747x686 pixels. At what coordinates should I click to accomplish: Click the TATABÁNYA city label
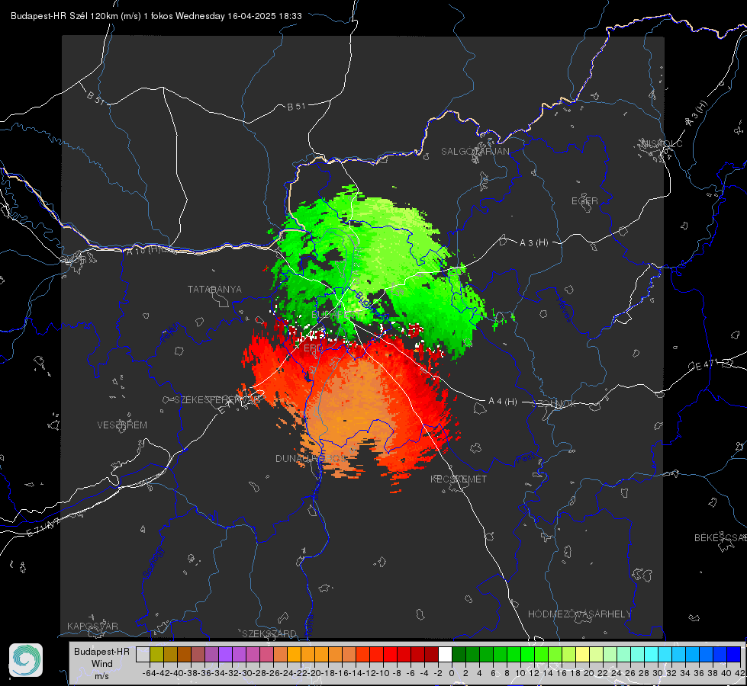point(214,289)
